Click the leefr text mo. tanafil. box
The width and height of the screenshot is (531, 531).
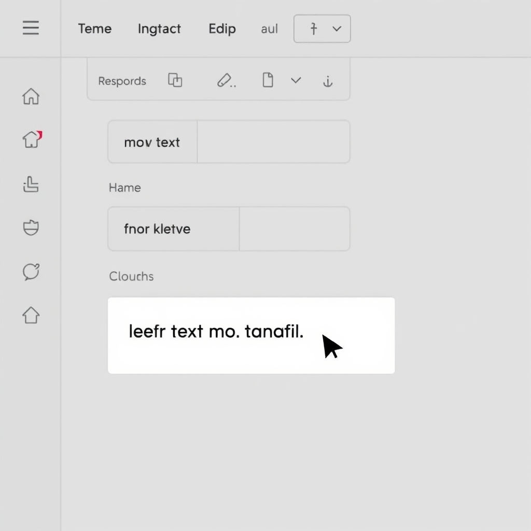[x=251, y=335]
